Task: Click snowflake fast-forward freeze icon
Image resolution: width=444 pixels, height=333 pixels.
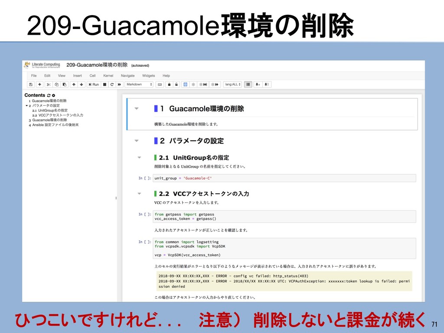Action: coord(215,85)
